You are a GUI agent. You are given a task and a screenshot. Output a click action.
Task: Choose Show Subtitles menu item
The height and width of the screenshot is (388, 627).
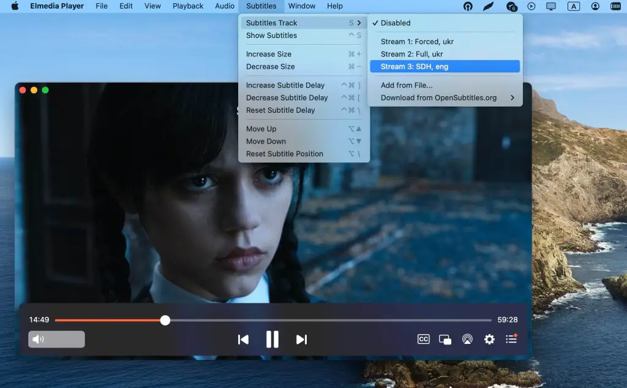[x=304, y=35]
